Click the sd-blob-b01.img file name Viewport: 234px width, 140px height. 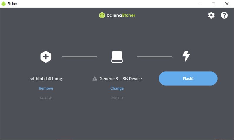tap(46, 78)
